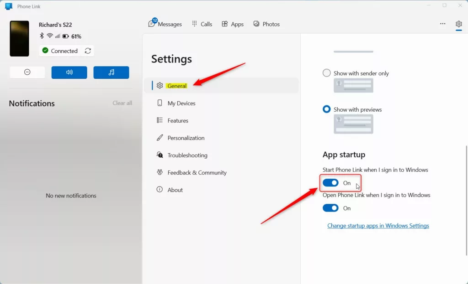Click the Messages unread badge showing 12

[x=154, y=20]
